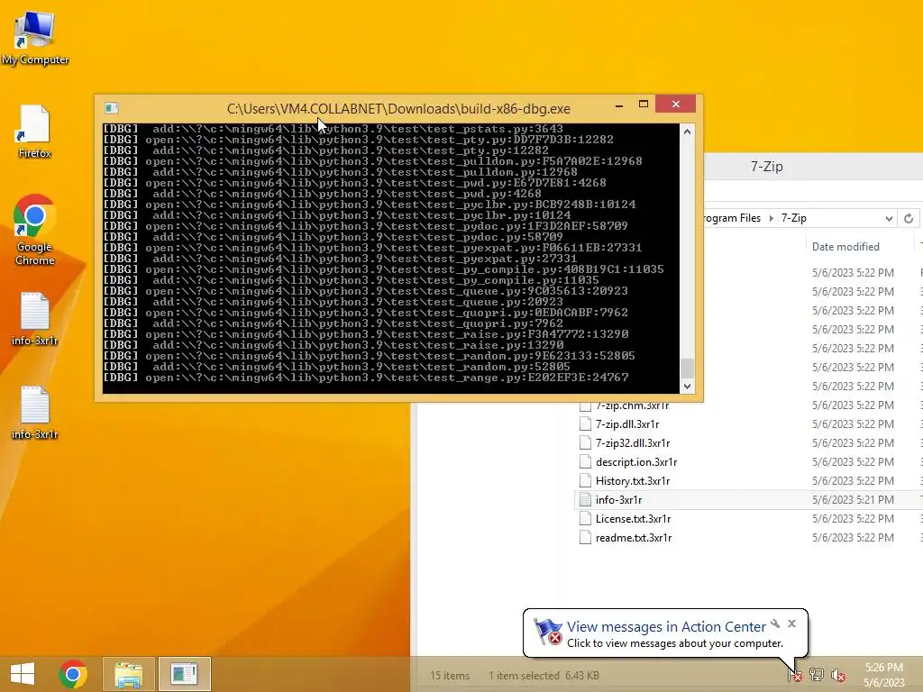
Task: Click file icon next to readme.txt.3xr1r
Action: (x=584, y=537)
